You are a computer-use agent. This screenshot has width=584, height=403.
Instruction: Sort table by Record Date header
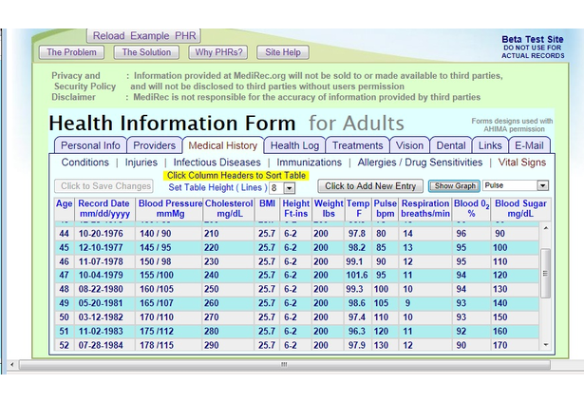pyautogui.click(x=104, y=208)
